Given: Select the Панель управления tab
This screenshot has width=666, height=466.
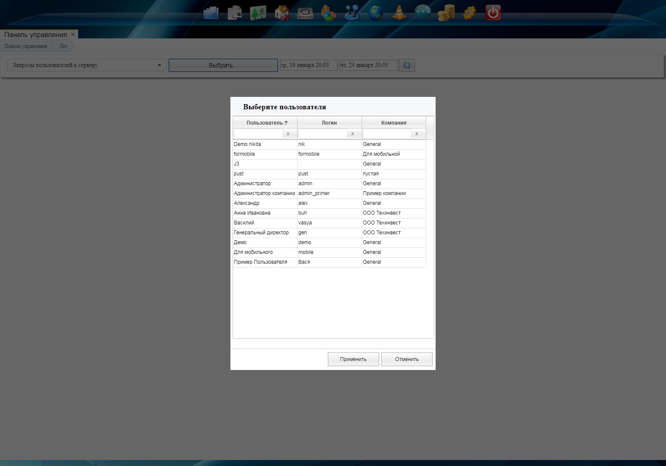Looking at the screenshot, I should pyautogui.click(x=35, y=35).
